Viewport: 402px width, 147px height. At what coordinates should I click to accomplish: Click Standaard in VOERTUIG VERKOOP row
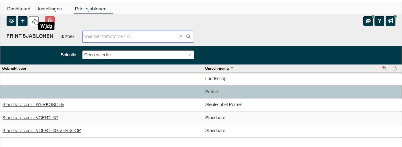215,130
